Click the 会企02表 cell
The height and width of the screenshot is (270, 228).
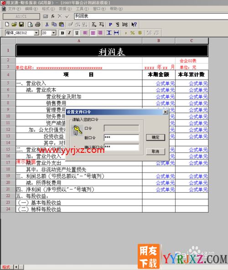pyautogui.click(x=192, y=60)
